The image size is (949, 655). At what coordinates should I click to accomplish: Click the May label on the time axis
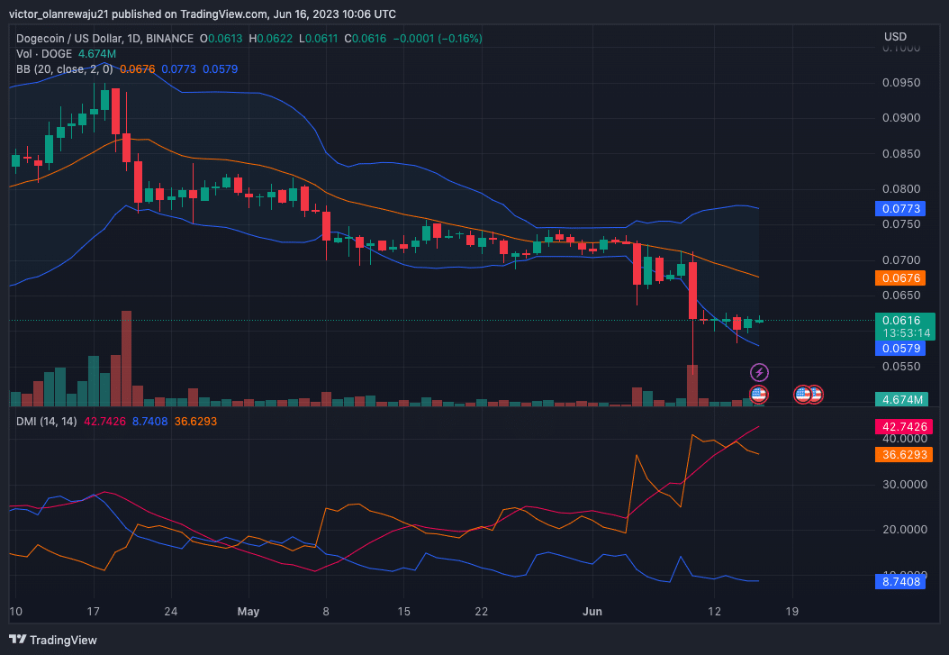[249, 612]
